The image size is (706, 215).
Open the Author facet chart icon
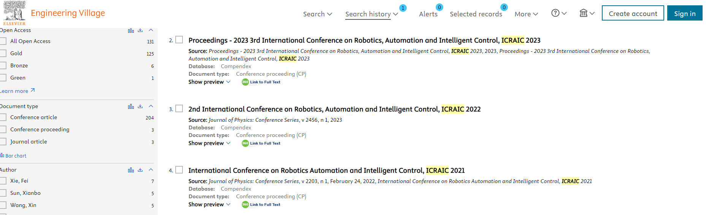(x=131, y=170)
